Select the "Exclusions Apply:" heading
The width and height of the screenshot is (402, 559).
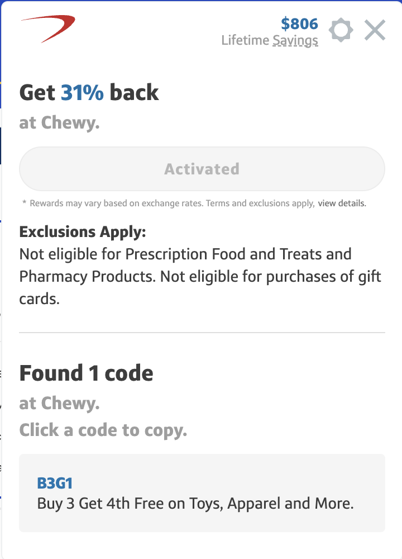coord(82,231)
